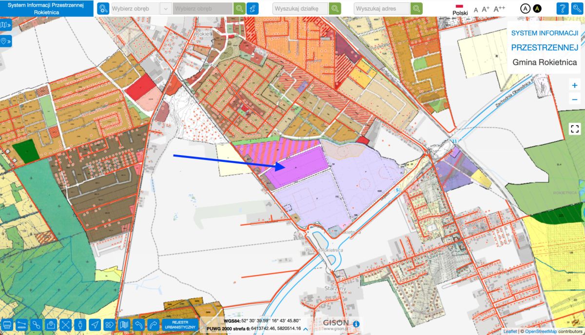Select the A++ largest font size
Image resolution: width=585 pixels, height=335 pixels.
coord(499,9)
